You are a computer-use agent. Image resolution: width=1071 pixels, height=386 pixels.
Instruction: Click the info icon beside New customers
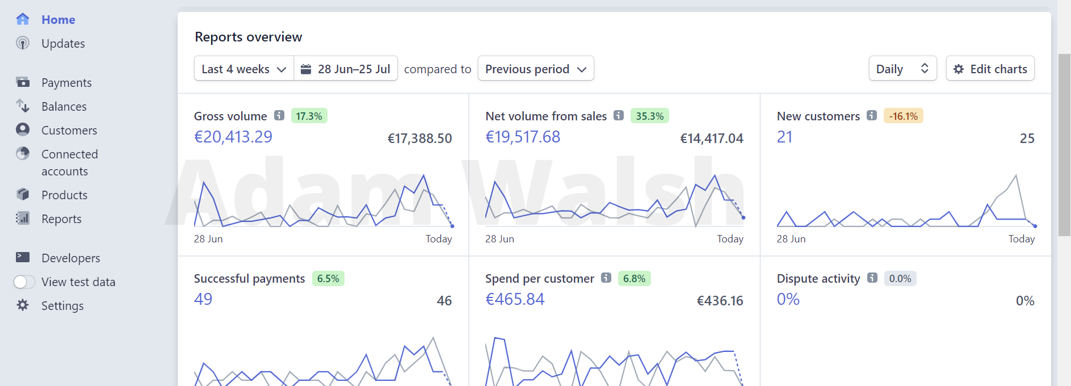872,115
